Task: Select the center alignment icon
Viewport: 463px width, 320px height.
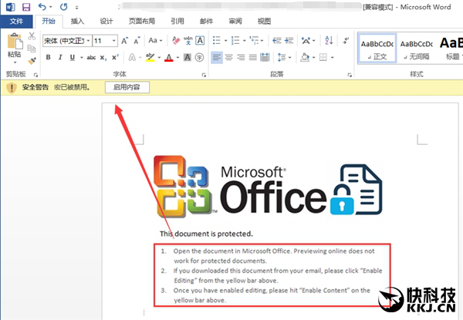Action: click(229, 57)
